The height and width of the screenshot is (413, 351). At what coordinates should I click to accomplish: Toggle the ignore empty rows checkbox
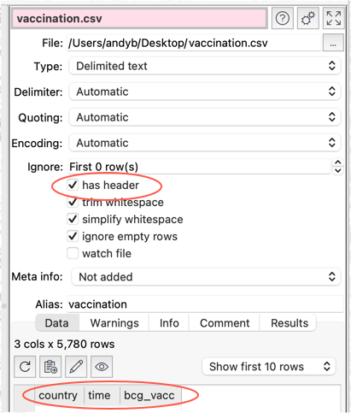[73, 236]
